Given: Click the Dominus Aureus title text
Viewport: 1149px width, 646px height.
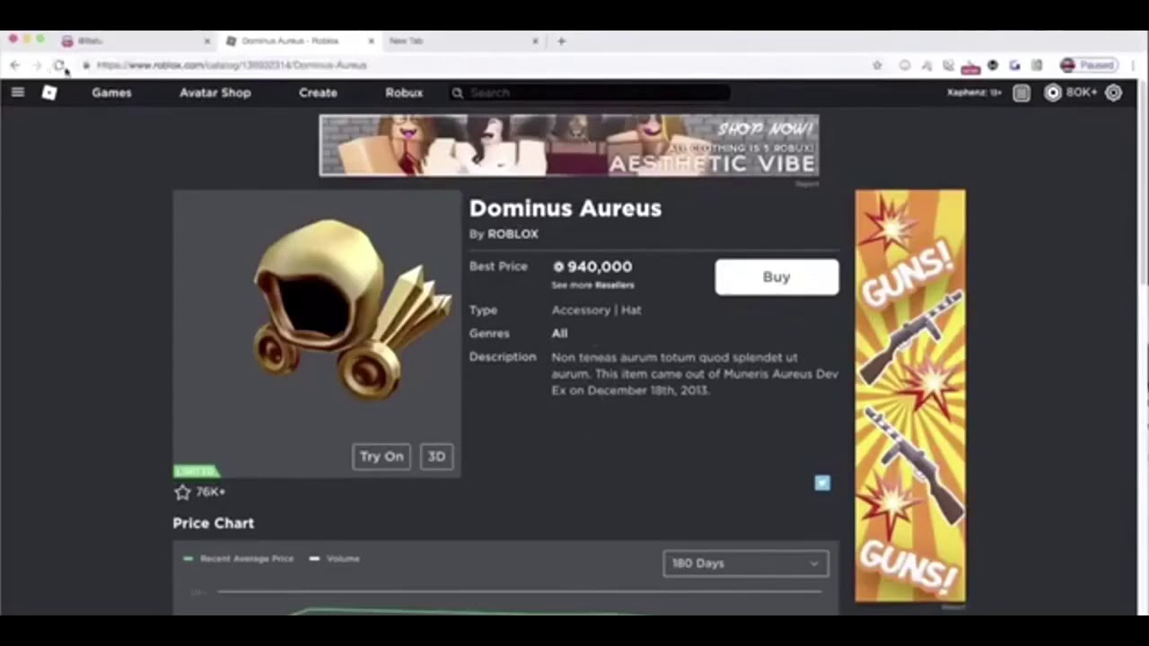Looking at the screenshot, I should pyautogui.click(x=566, y=208).
